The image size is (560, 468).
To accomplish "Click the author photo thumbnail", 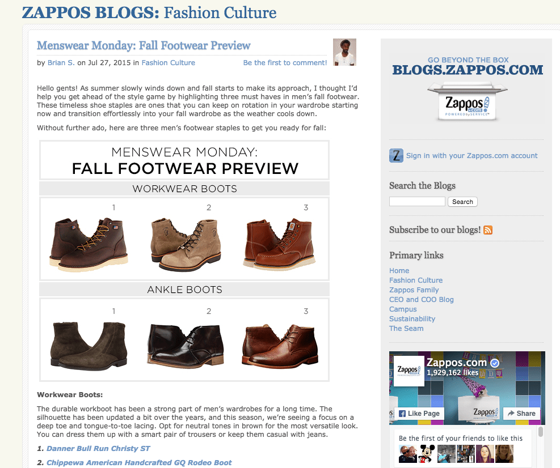I will coord(344,52).
